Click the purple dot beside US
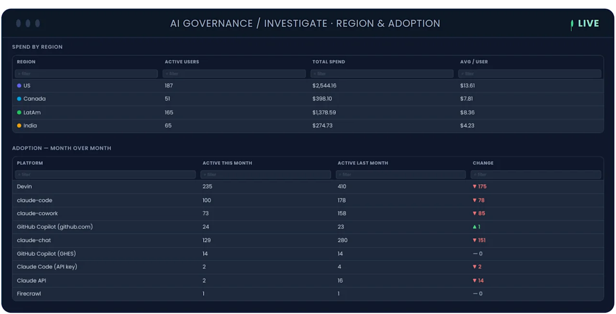Viewport: 616px width, 314px height. click(x=19, y=86)
